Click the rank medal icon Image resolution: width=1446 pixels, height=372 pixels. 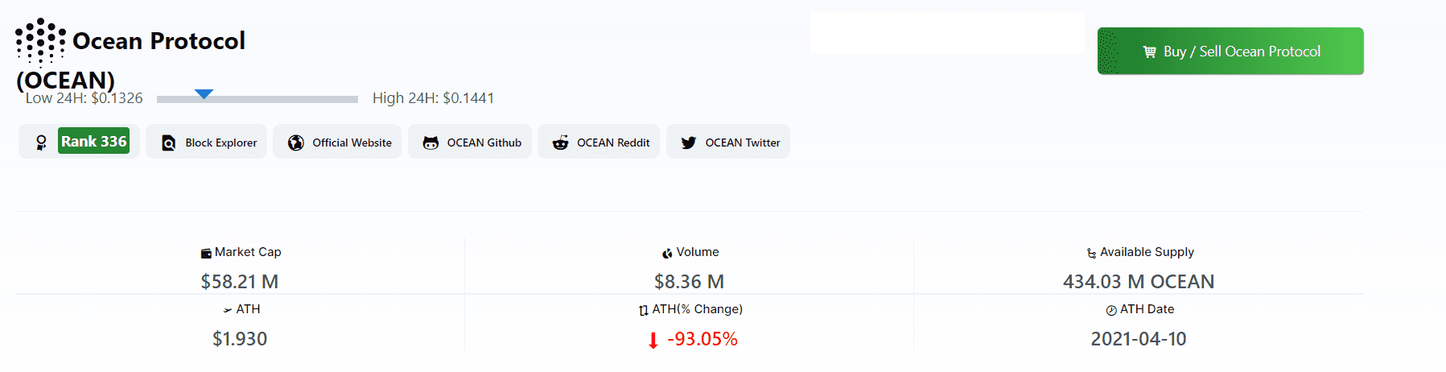(x=41, y=143)
